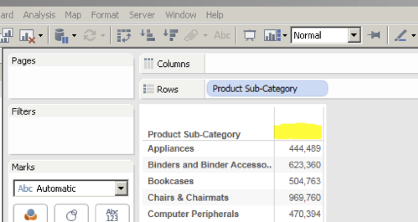Click the clear sheet chart icon
This screenshot has width=418, height=222.
pos(27,35)
